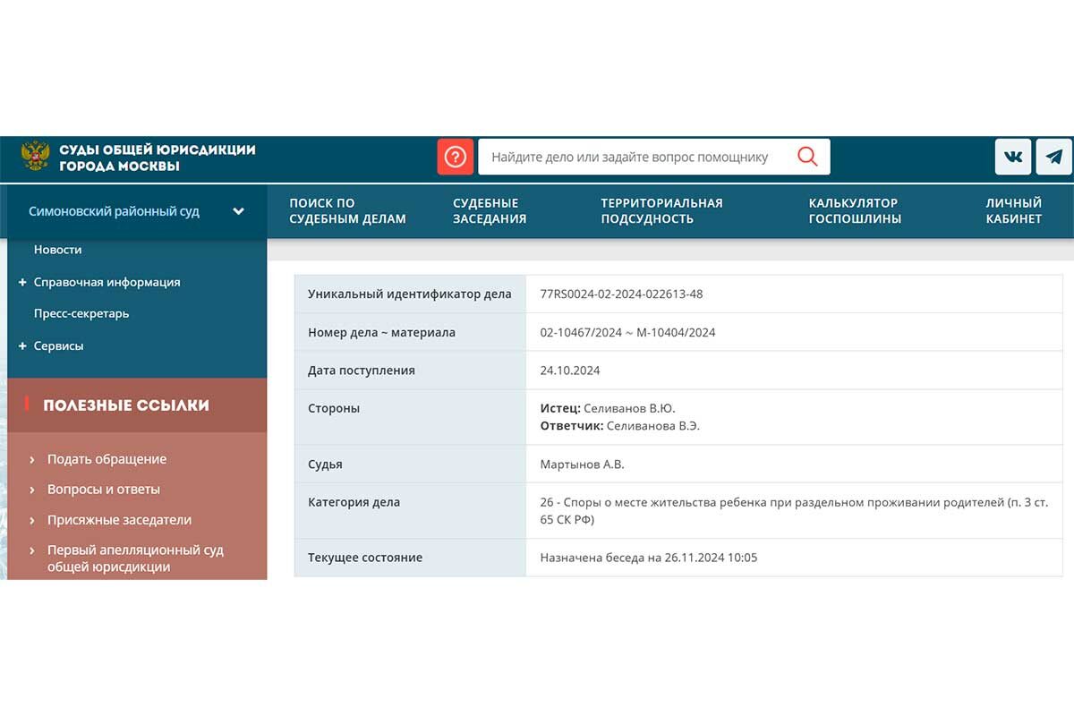The width and height of the screenshot is (1074, 716).
Task: Click the Категория дела row label
Action: 354,502
